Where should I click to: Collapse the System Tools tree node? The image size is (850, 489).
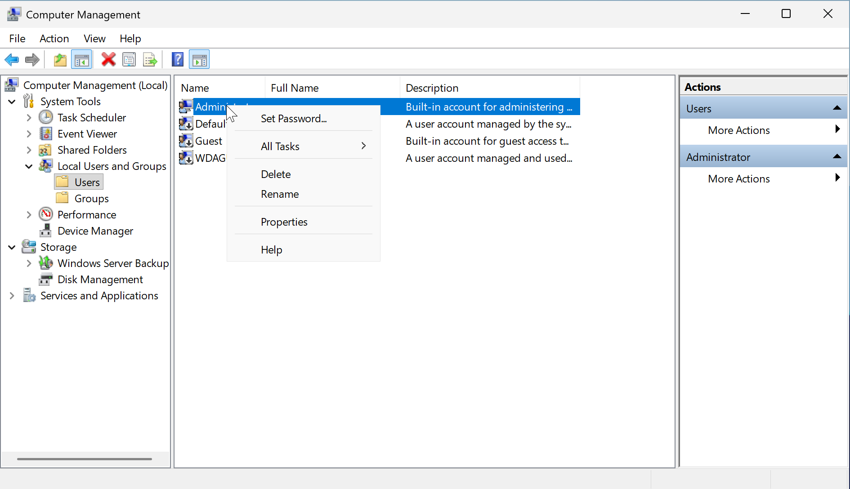pyautogui.click(x=12, y=102)
